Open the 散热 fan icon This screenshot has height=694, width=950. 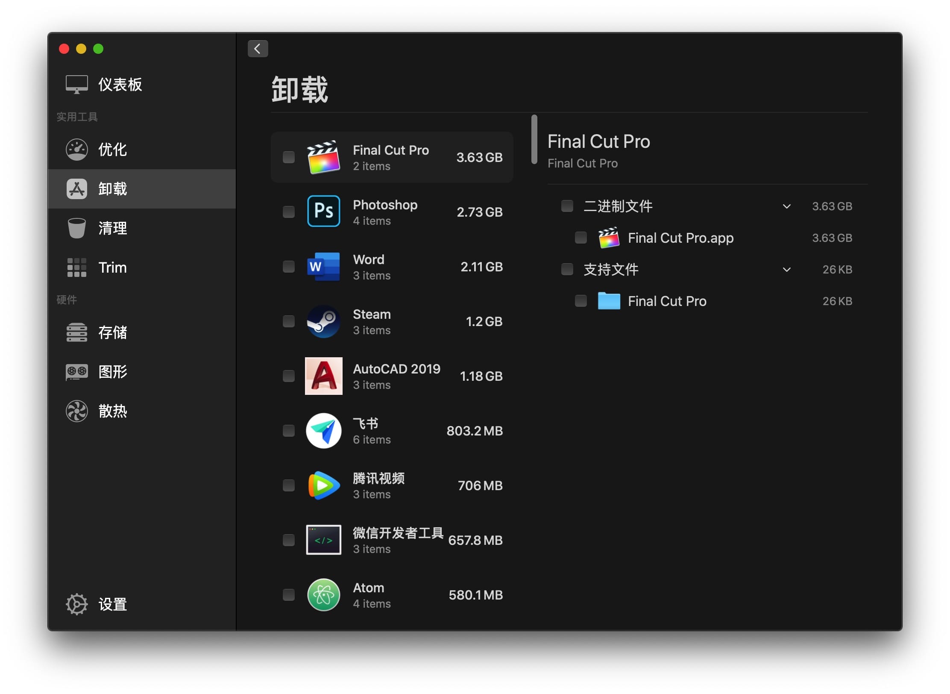pyautogui.click(x=77, y=411)
